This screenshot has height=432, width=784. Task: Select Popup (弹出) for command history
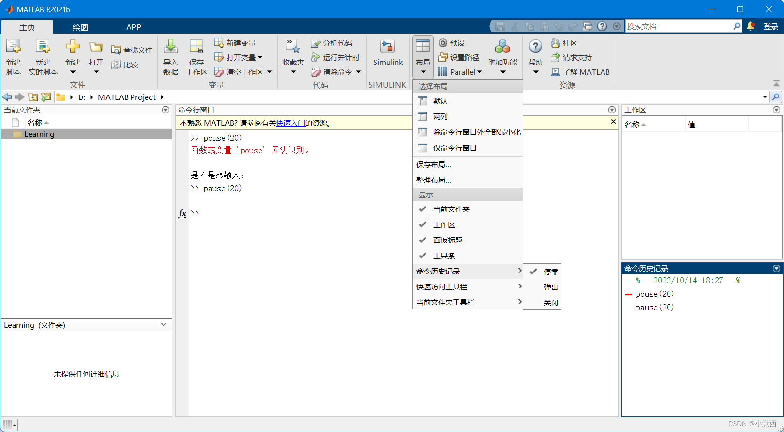(x=542, y=287)
